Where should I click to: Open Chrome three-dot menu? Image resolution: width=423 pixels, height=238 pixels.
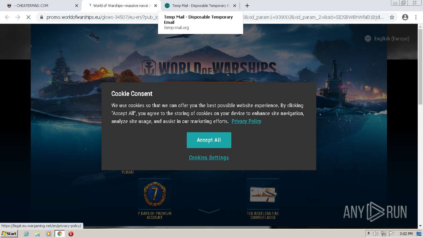click(416, 17)
